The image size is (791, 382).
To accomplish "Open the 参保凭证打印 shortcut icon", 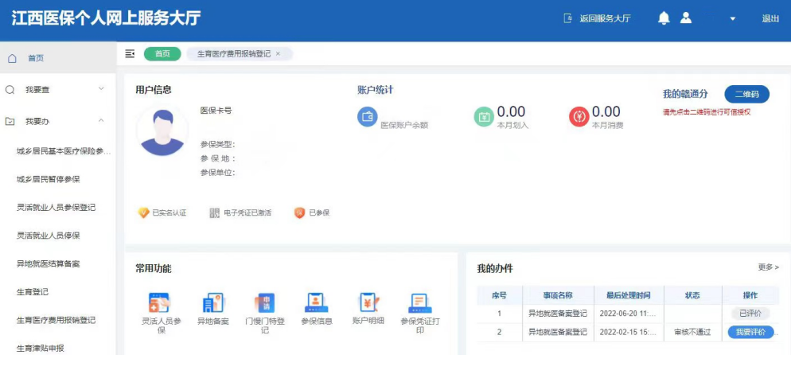I will (x=419, y=302).
